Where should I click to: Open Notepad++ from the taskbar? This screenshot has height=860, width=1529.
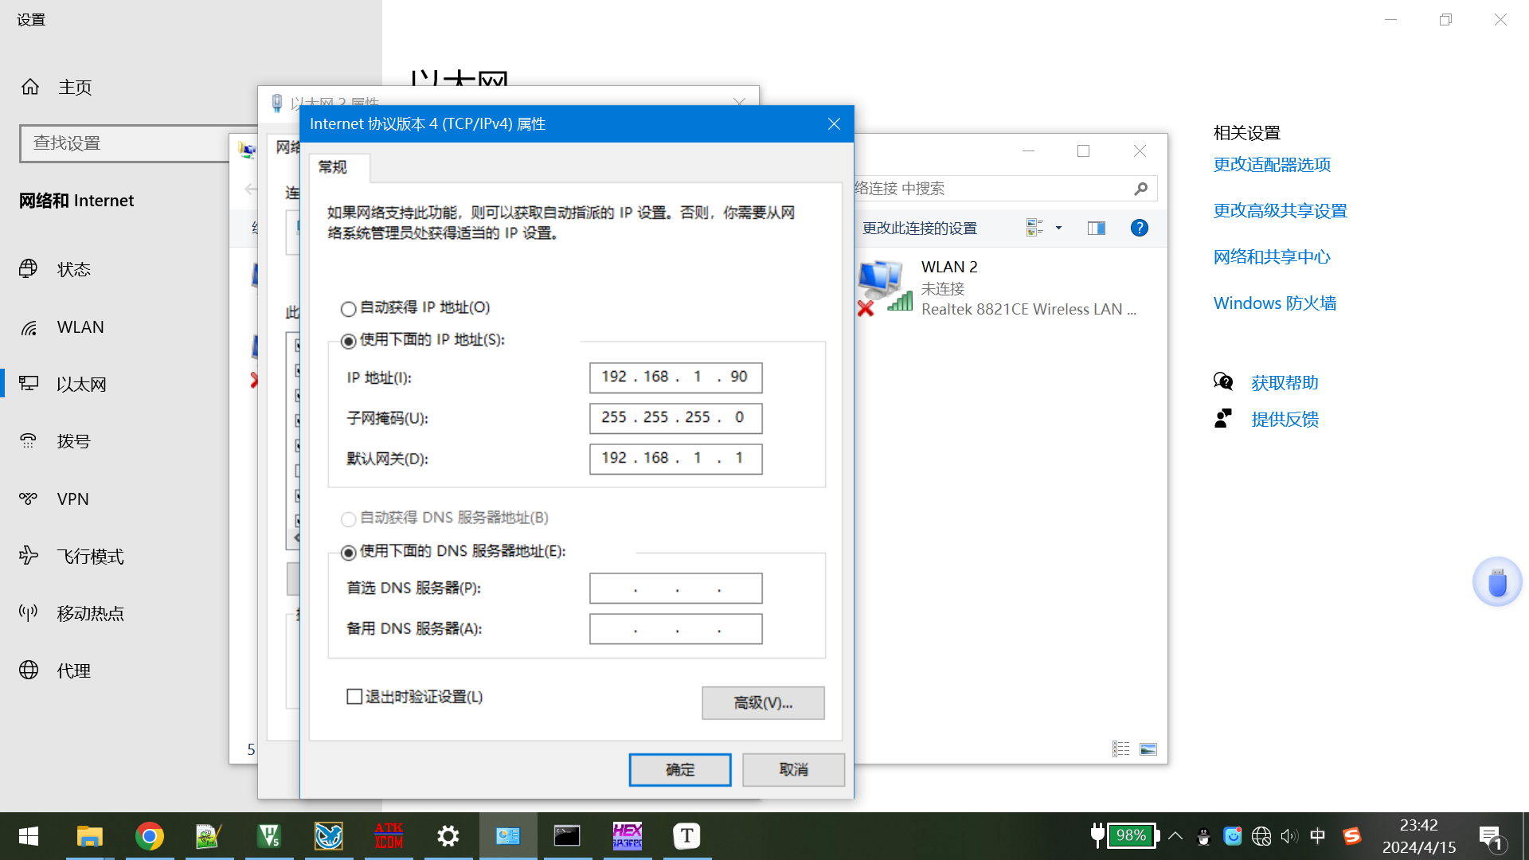point(209,835)
